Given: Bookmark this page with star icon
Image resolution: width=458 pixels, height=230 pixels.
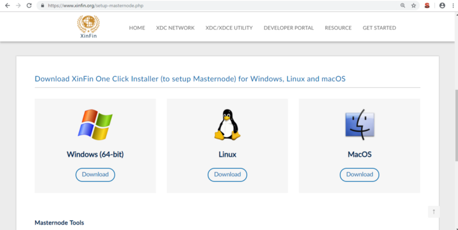Looking at the screenshot, I should (413, 5).
